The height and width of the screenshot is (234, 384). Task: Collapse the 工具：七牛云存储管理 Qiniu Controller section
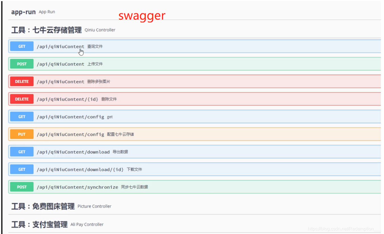point(195,30)
